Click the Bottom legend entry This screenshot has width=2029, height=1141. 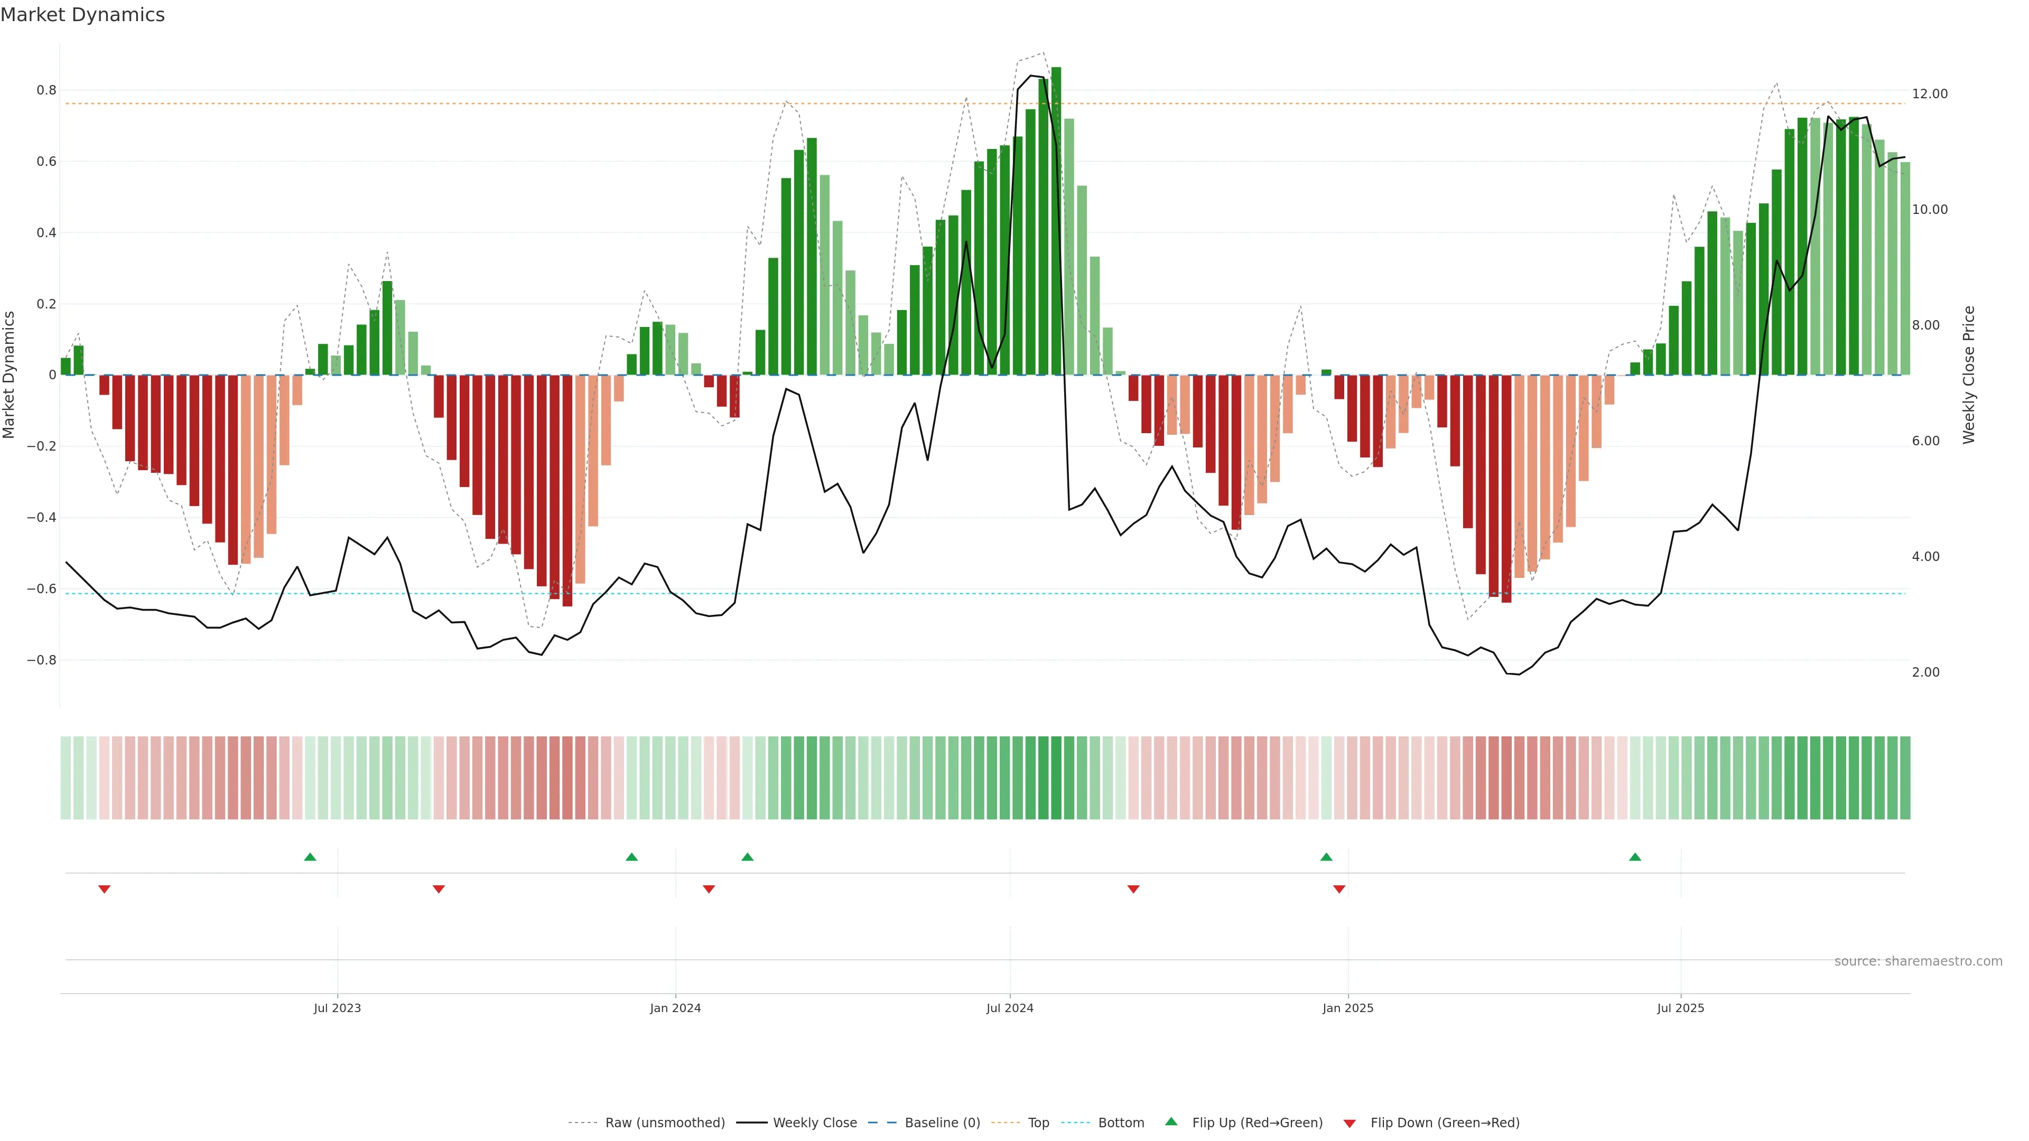(x=1121, y=1122)
